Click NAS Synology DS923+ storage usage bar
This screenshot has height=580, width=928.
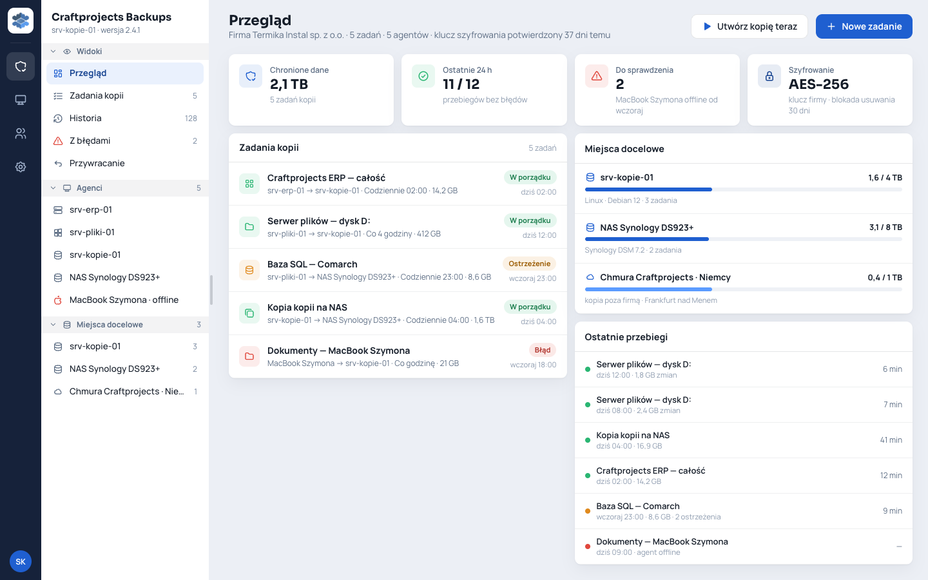tap(744, 239)
